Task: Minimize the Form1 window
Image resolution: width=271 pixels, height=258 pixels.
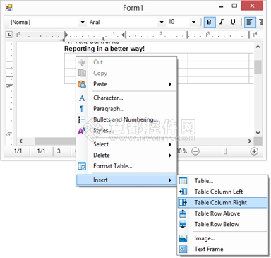Action: pyautogui.click(x=221, y=6)
